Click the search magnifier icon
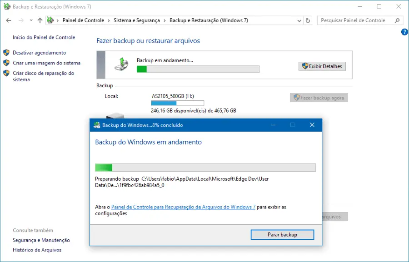 pos(397,20)
